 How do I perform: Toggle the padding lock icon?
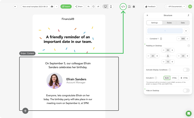tap(168, 56)
